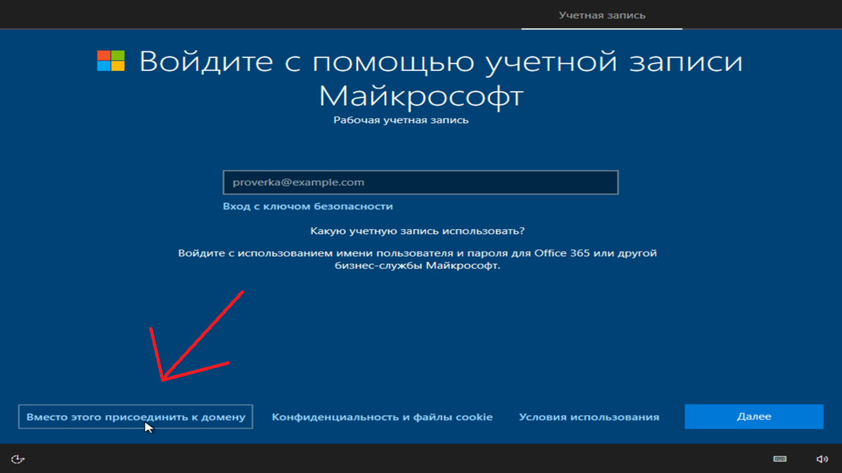Open the on-screen keyboard icon

(780, 459)
